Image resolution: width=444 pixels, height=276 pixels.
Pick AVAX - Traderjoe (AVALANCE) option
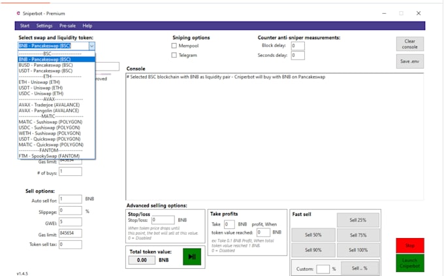[x=56, y=105]
